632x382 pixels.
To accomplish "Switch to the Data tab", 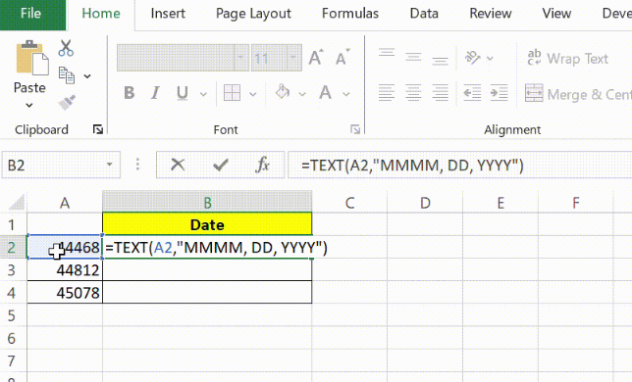I will 424,14.
